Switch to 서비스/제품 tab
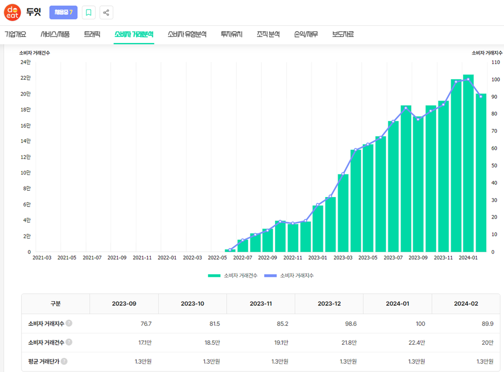The height and width of the screenshot is (372, 504). 55,34
